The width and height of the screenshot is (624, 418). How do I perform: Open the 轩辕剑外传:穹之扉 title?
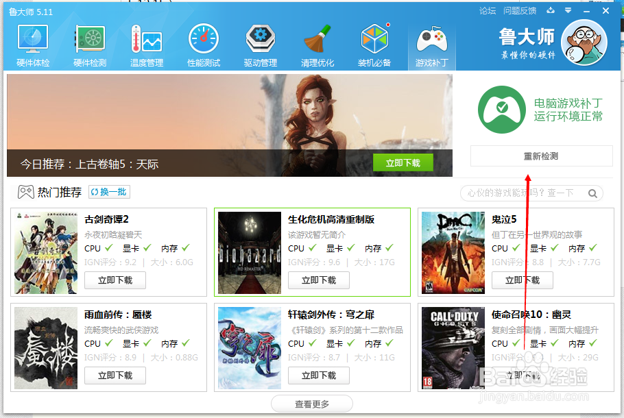point(331,315)
